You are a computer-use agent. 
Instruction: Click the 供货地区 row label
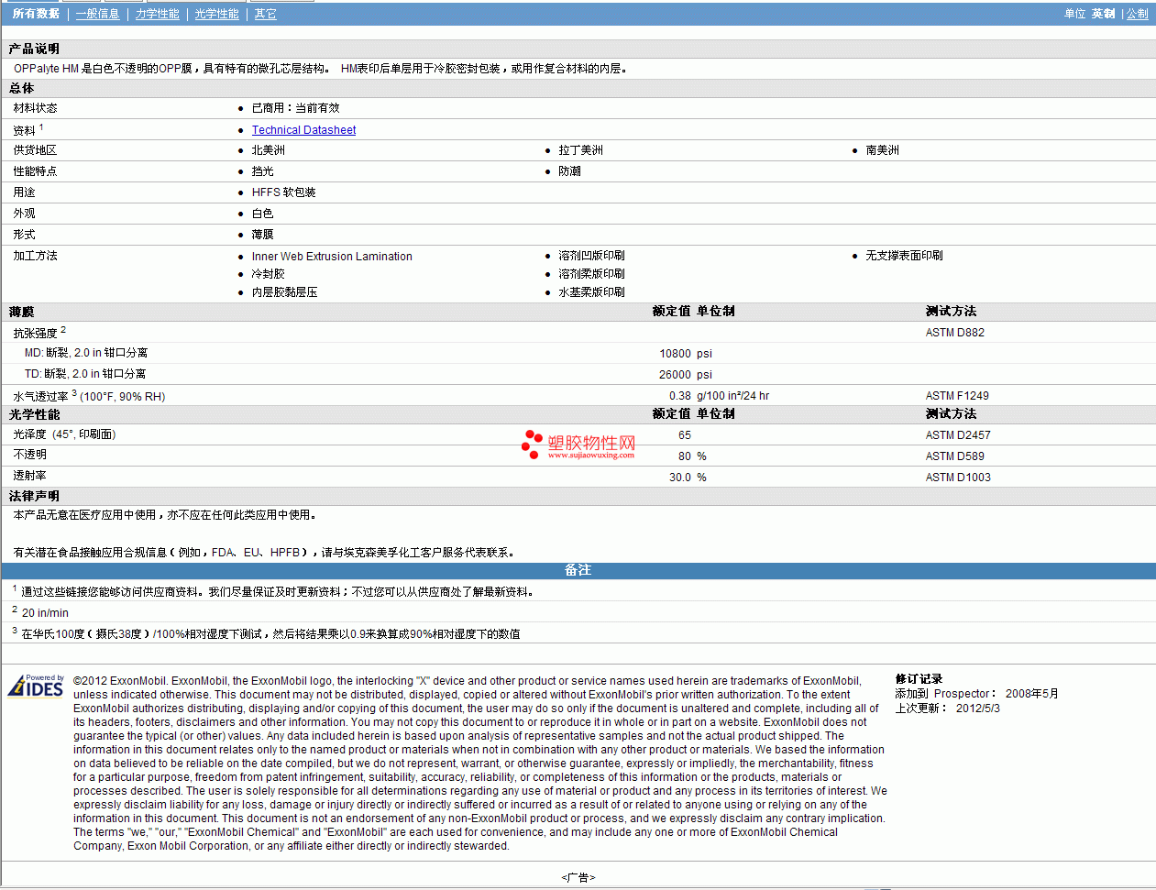point(35,150)
